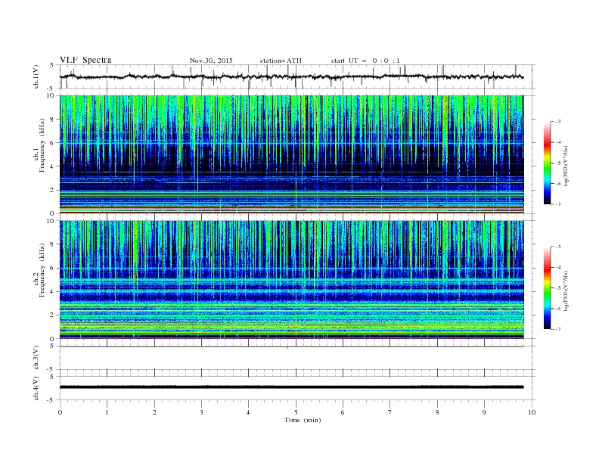Click the "-3" tick on ch.1 colorbar
The image size is (599, 463).
tap(558, 122)
